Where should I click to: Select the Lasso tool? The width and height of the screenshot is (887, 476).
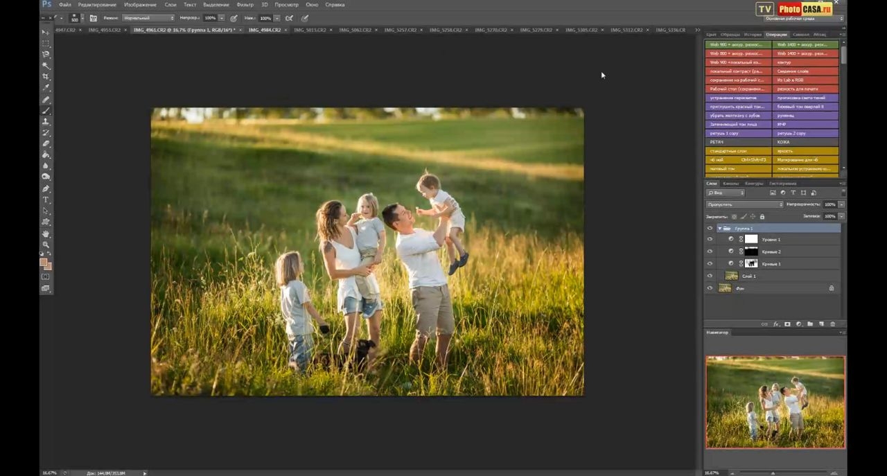pos(46,54)
